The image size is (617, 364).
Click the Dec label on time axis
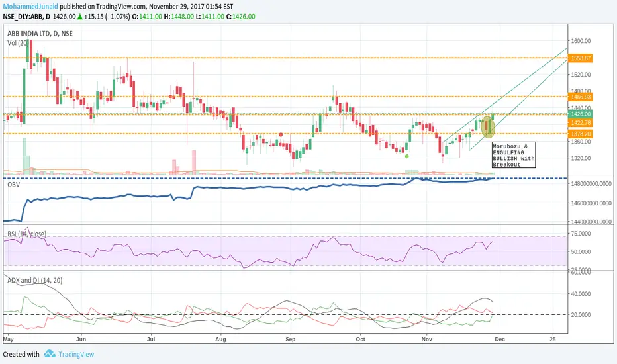[x=500, y=339]
